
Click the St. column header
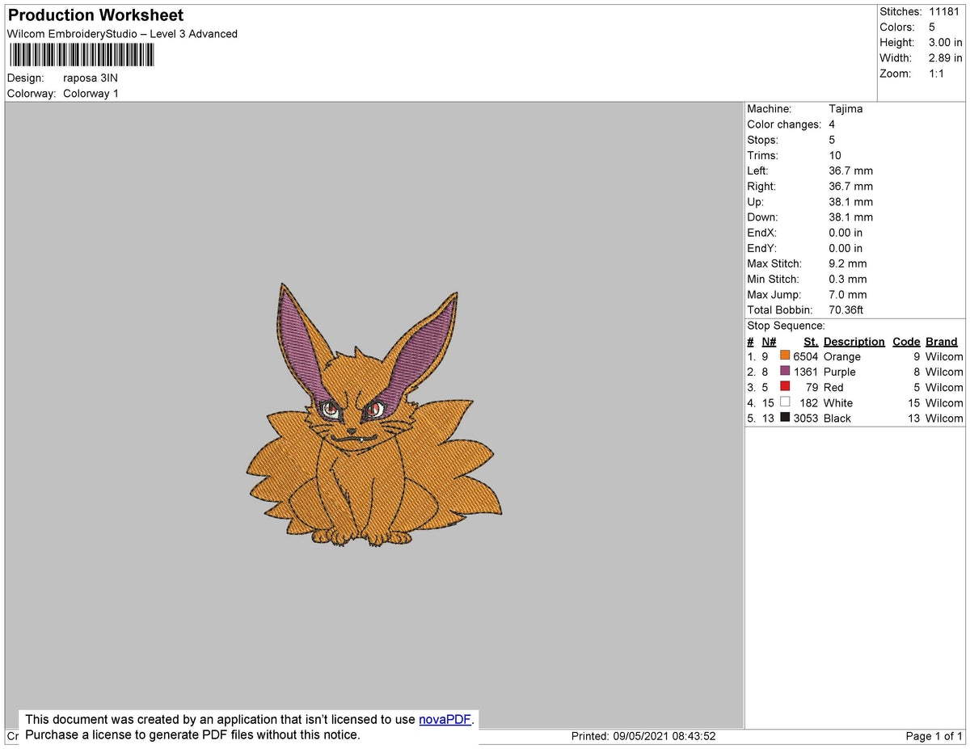(810, 341)
